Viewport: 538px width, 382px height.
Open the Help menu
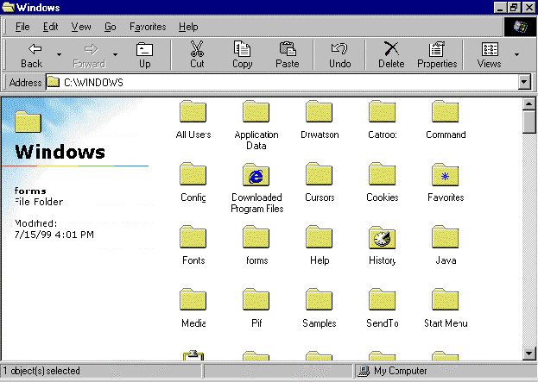(x=188, y=27)
